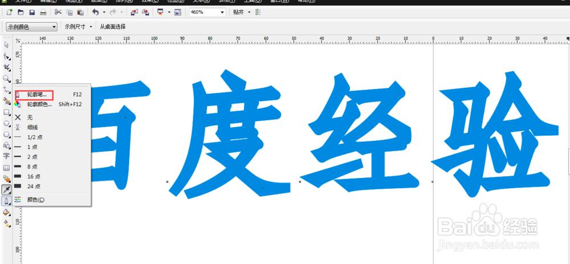
Task: Select the Basic Shapes tool
Action: (x=6, y=145)
